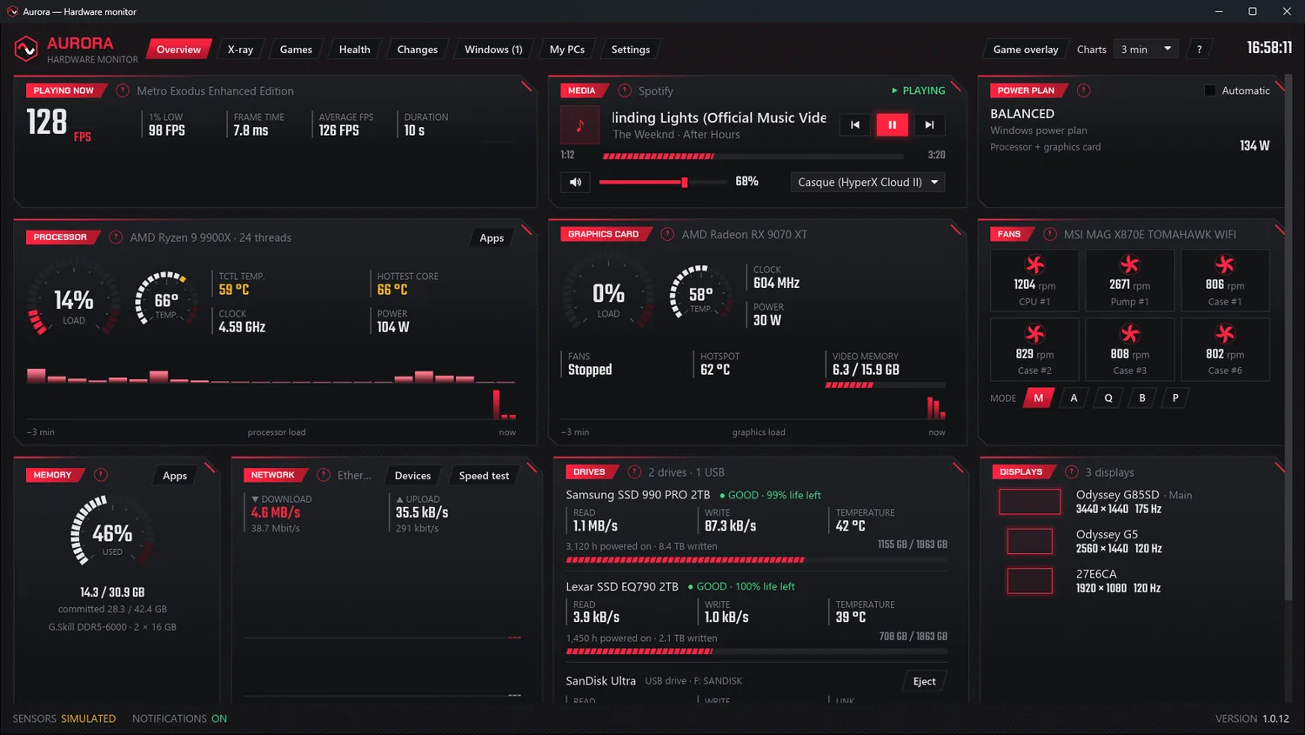The image size is (1305, 735).
Task: Switch fan mode to A
Action: click(1074, 398)
